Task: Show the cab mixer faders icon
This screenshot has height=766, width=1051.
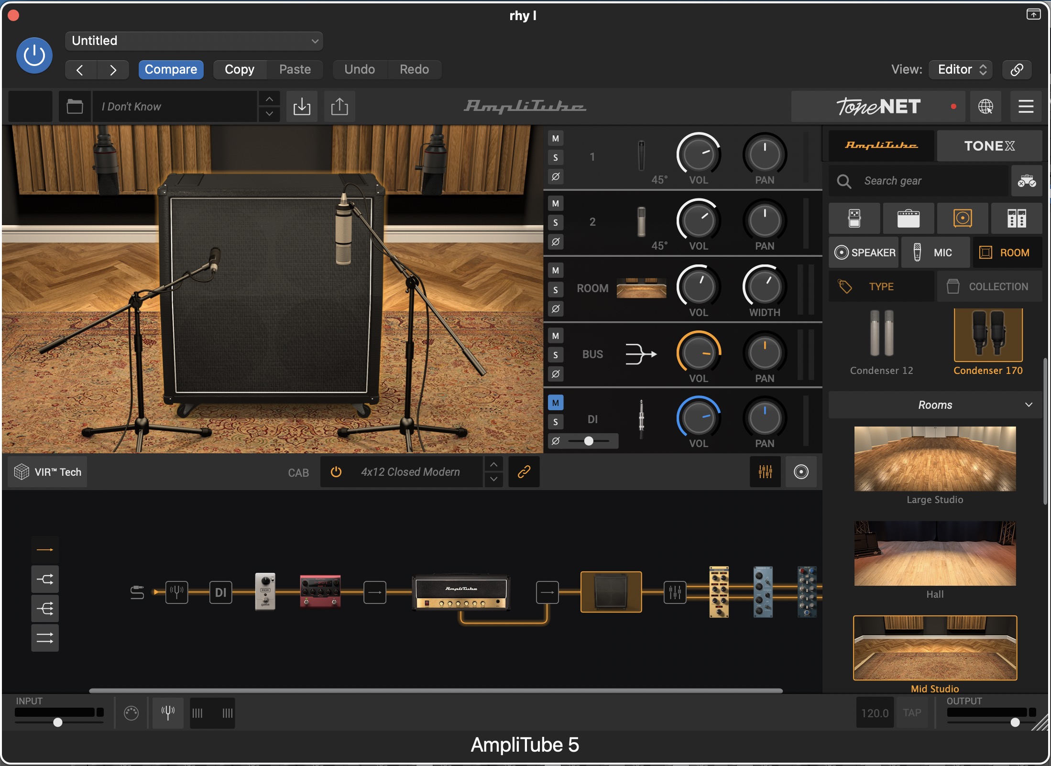Action: 765,472
